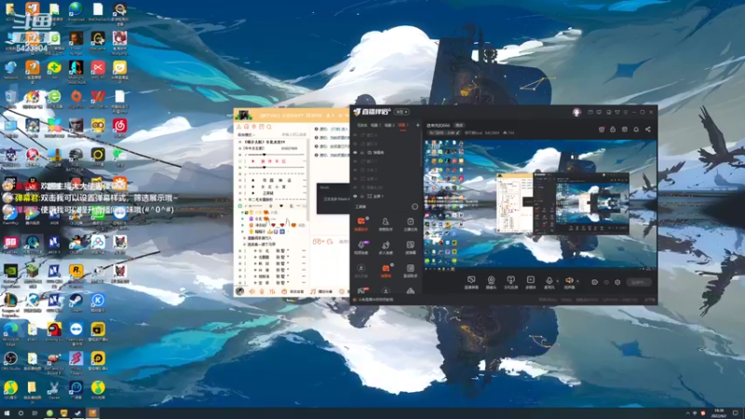The height and width of the screenshot is (419, 745).
Task: Open YY channel mode dropdown below toolbar
Action: [x=247, y=135]
